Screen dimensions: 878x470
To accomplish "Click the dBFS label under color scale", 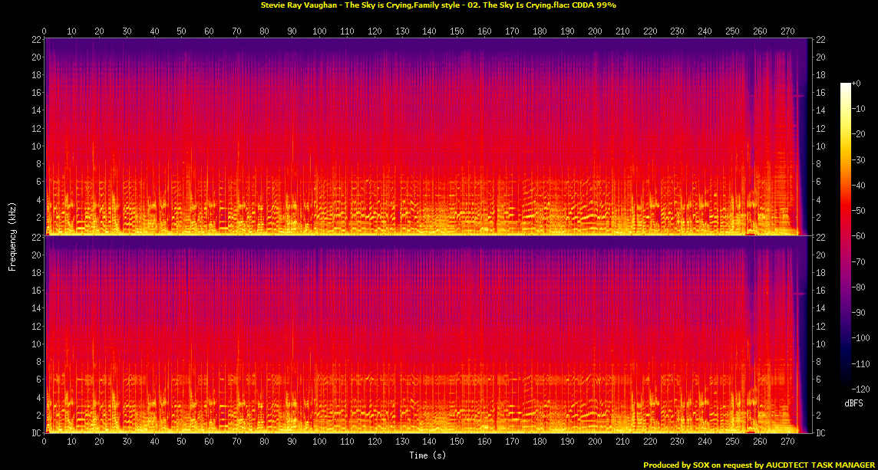I will pyautogui.click(x=852, y=402).
